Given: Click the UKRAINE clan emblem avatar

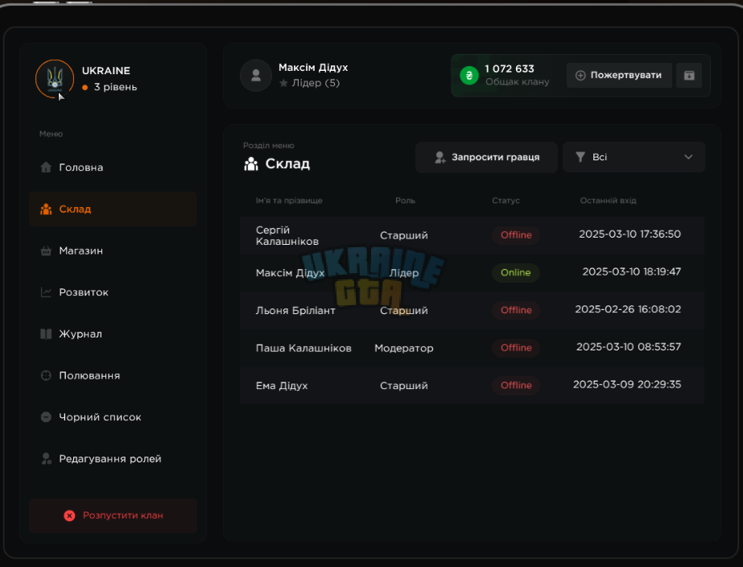Looking at the screenshot, I should tap(55, 79).
